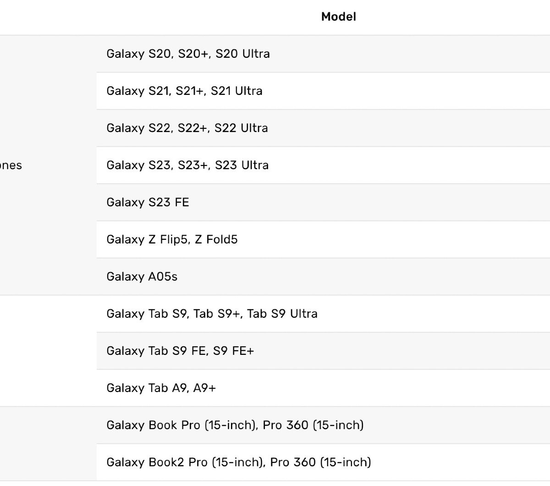Select the Galaxy S20, S20+, S20 Ultra row

tap(188, 54)
